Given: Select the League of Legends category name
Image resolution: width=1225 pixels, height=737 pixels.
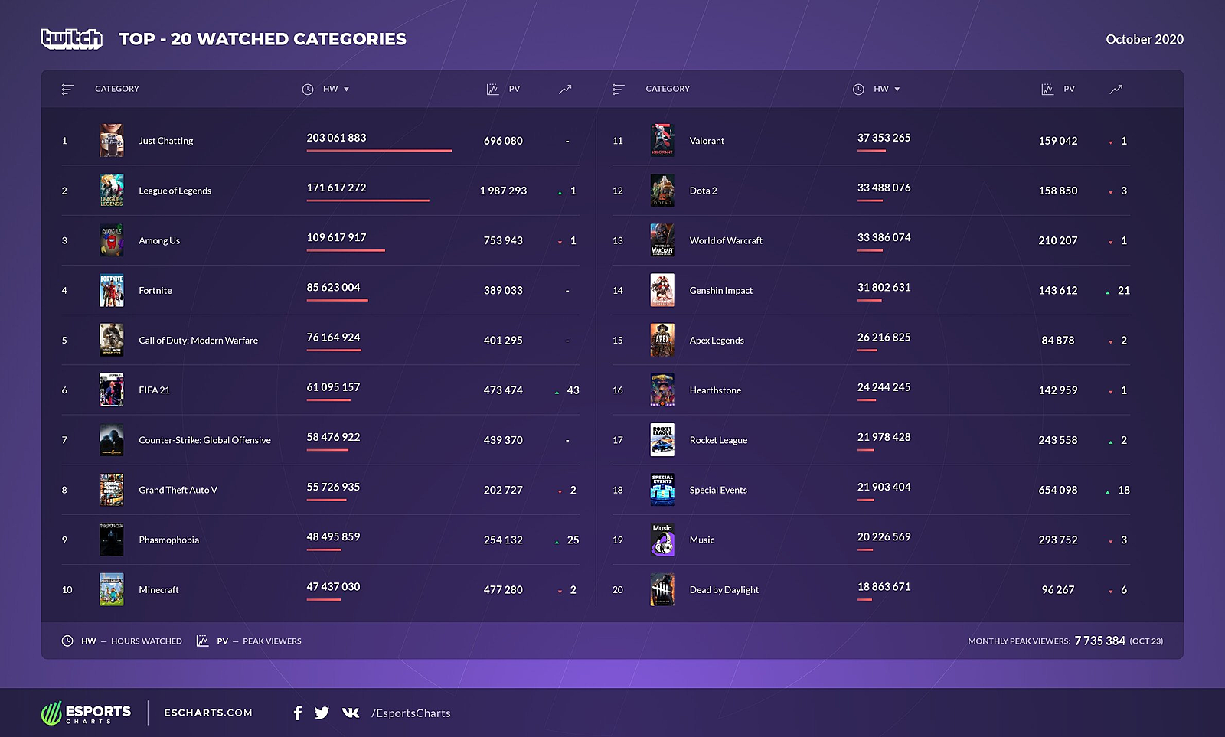Looking at the screenshot, I should (x=175, y=191).
